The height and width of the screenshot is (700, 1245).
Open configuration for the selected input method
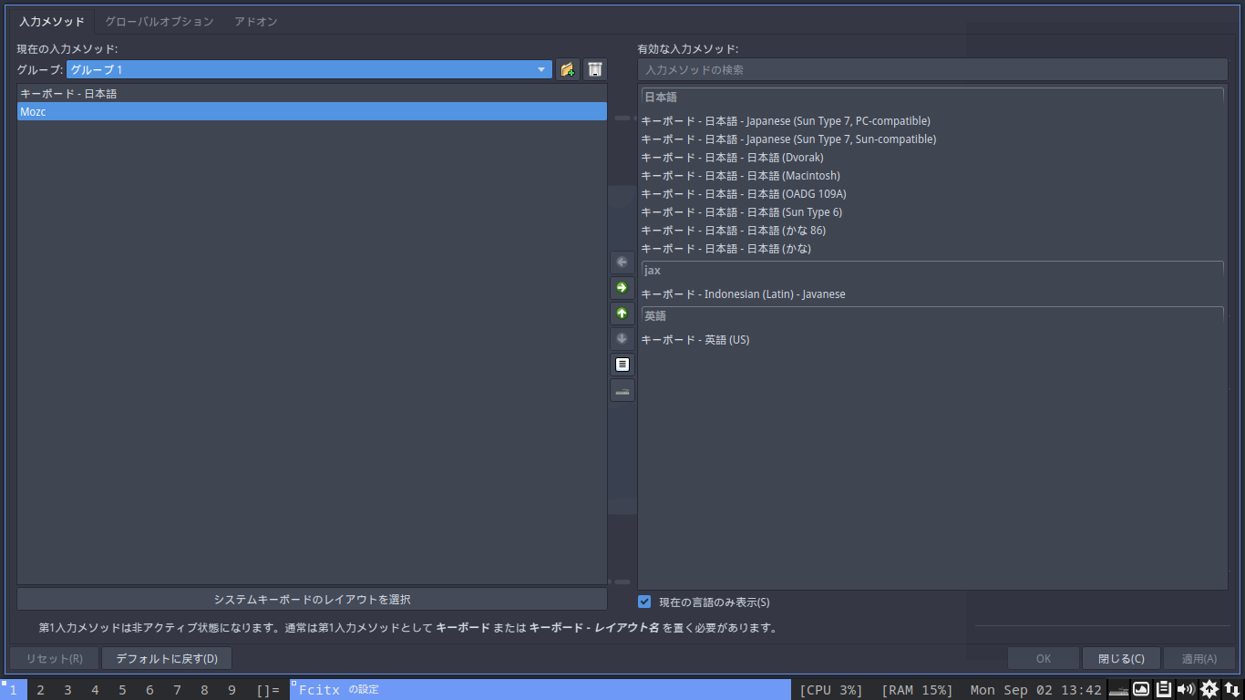click(x=622, y=365)
